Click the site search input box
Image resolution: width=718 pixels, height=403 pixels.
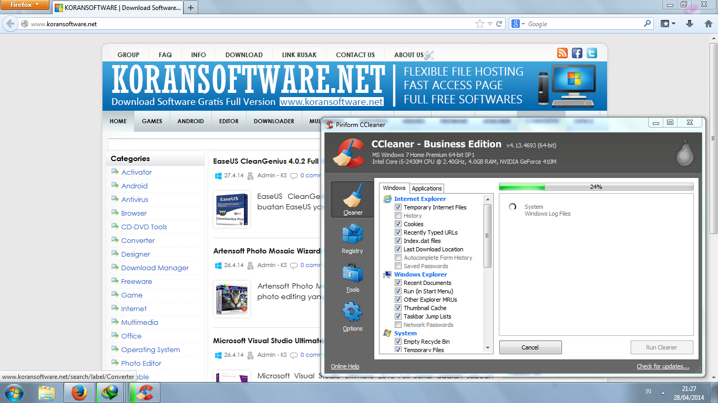click(214, 144)
